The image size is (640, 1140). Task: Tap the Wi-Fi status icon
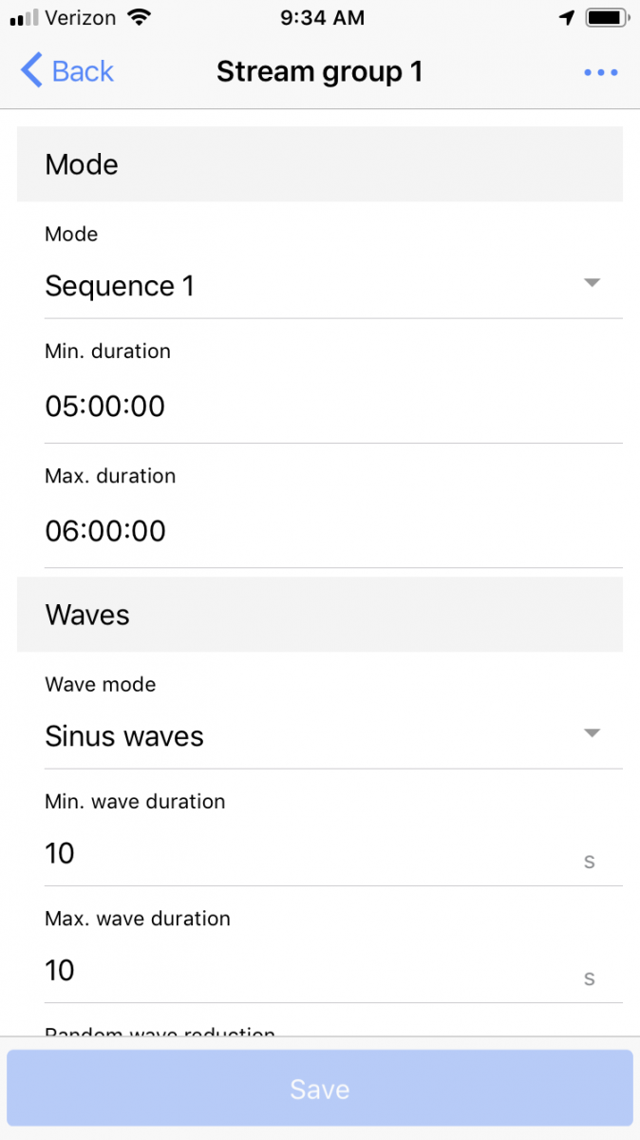139,18
